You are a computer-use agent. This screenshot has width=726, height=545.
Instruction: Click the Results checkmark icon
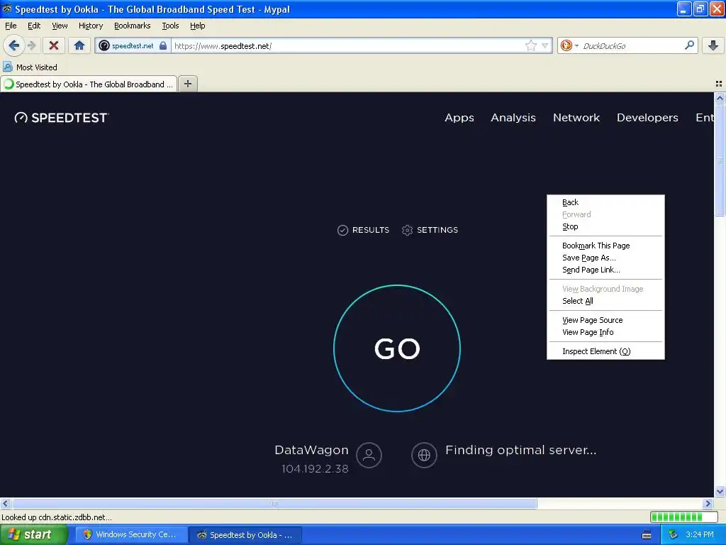point(342,231)
